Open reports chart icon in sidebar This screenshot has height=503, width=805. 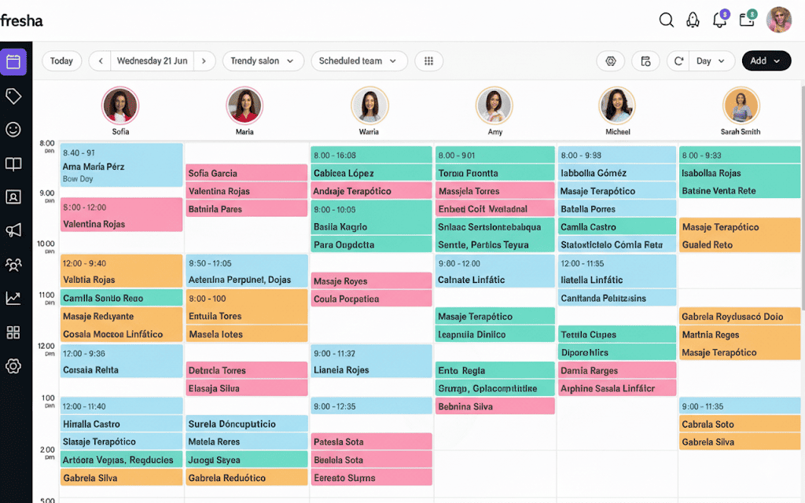click(x=13, y=298)
